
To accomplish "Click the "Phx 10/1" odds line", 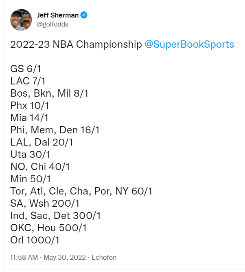I will [30, 106].
